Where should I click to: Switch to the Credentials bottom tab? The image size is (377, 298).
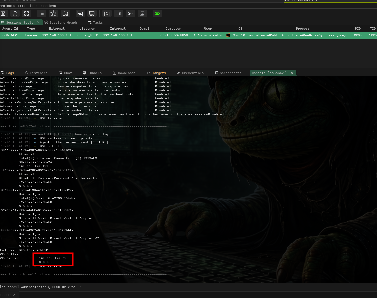pos(190,73)
